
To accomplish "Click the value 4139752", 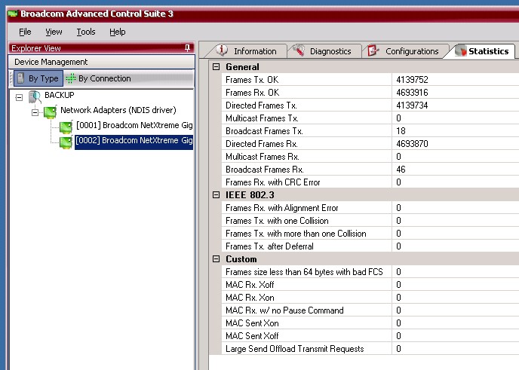I will (x=412, y=80).
